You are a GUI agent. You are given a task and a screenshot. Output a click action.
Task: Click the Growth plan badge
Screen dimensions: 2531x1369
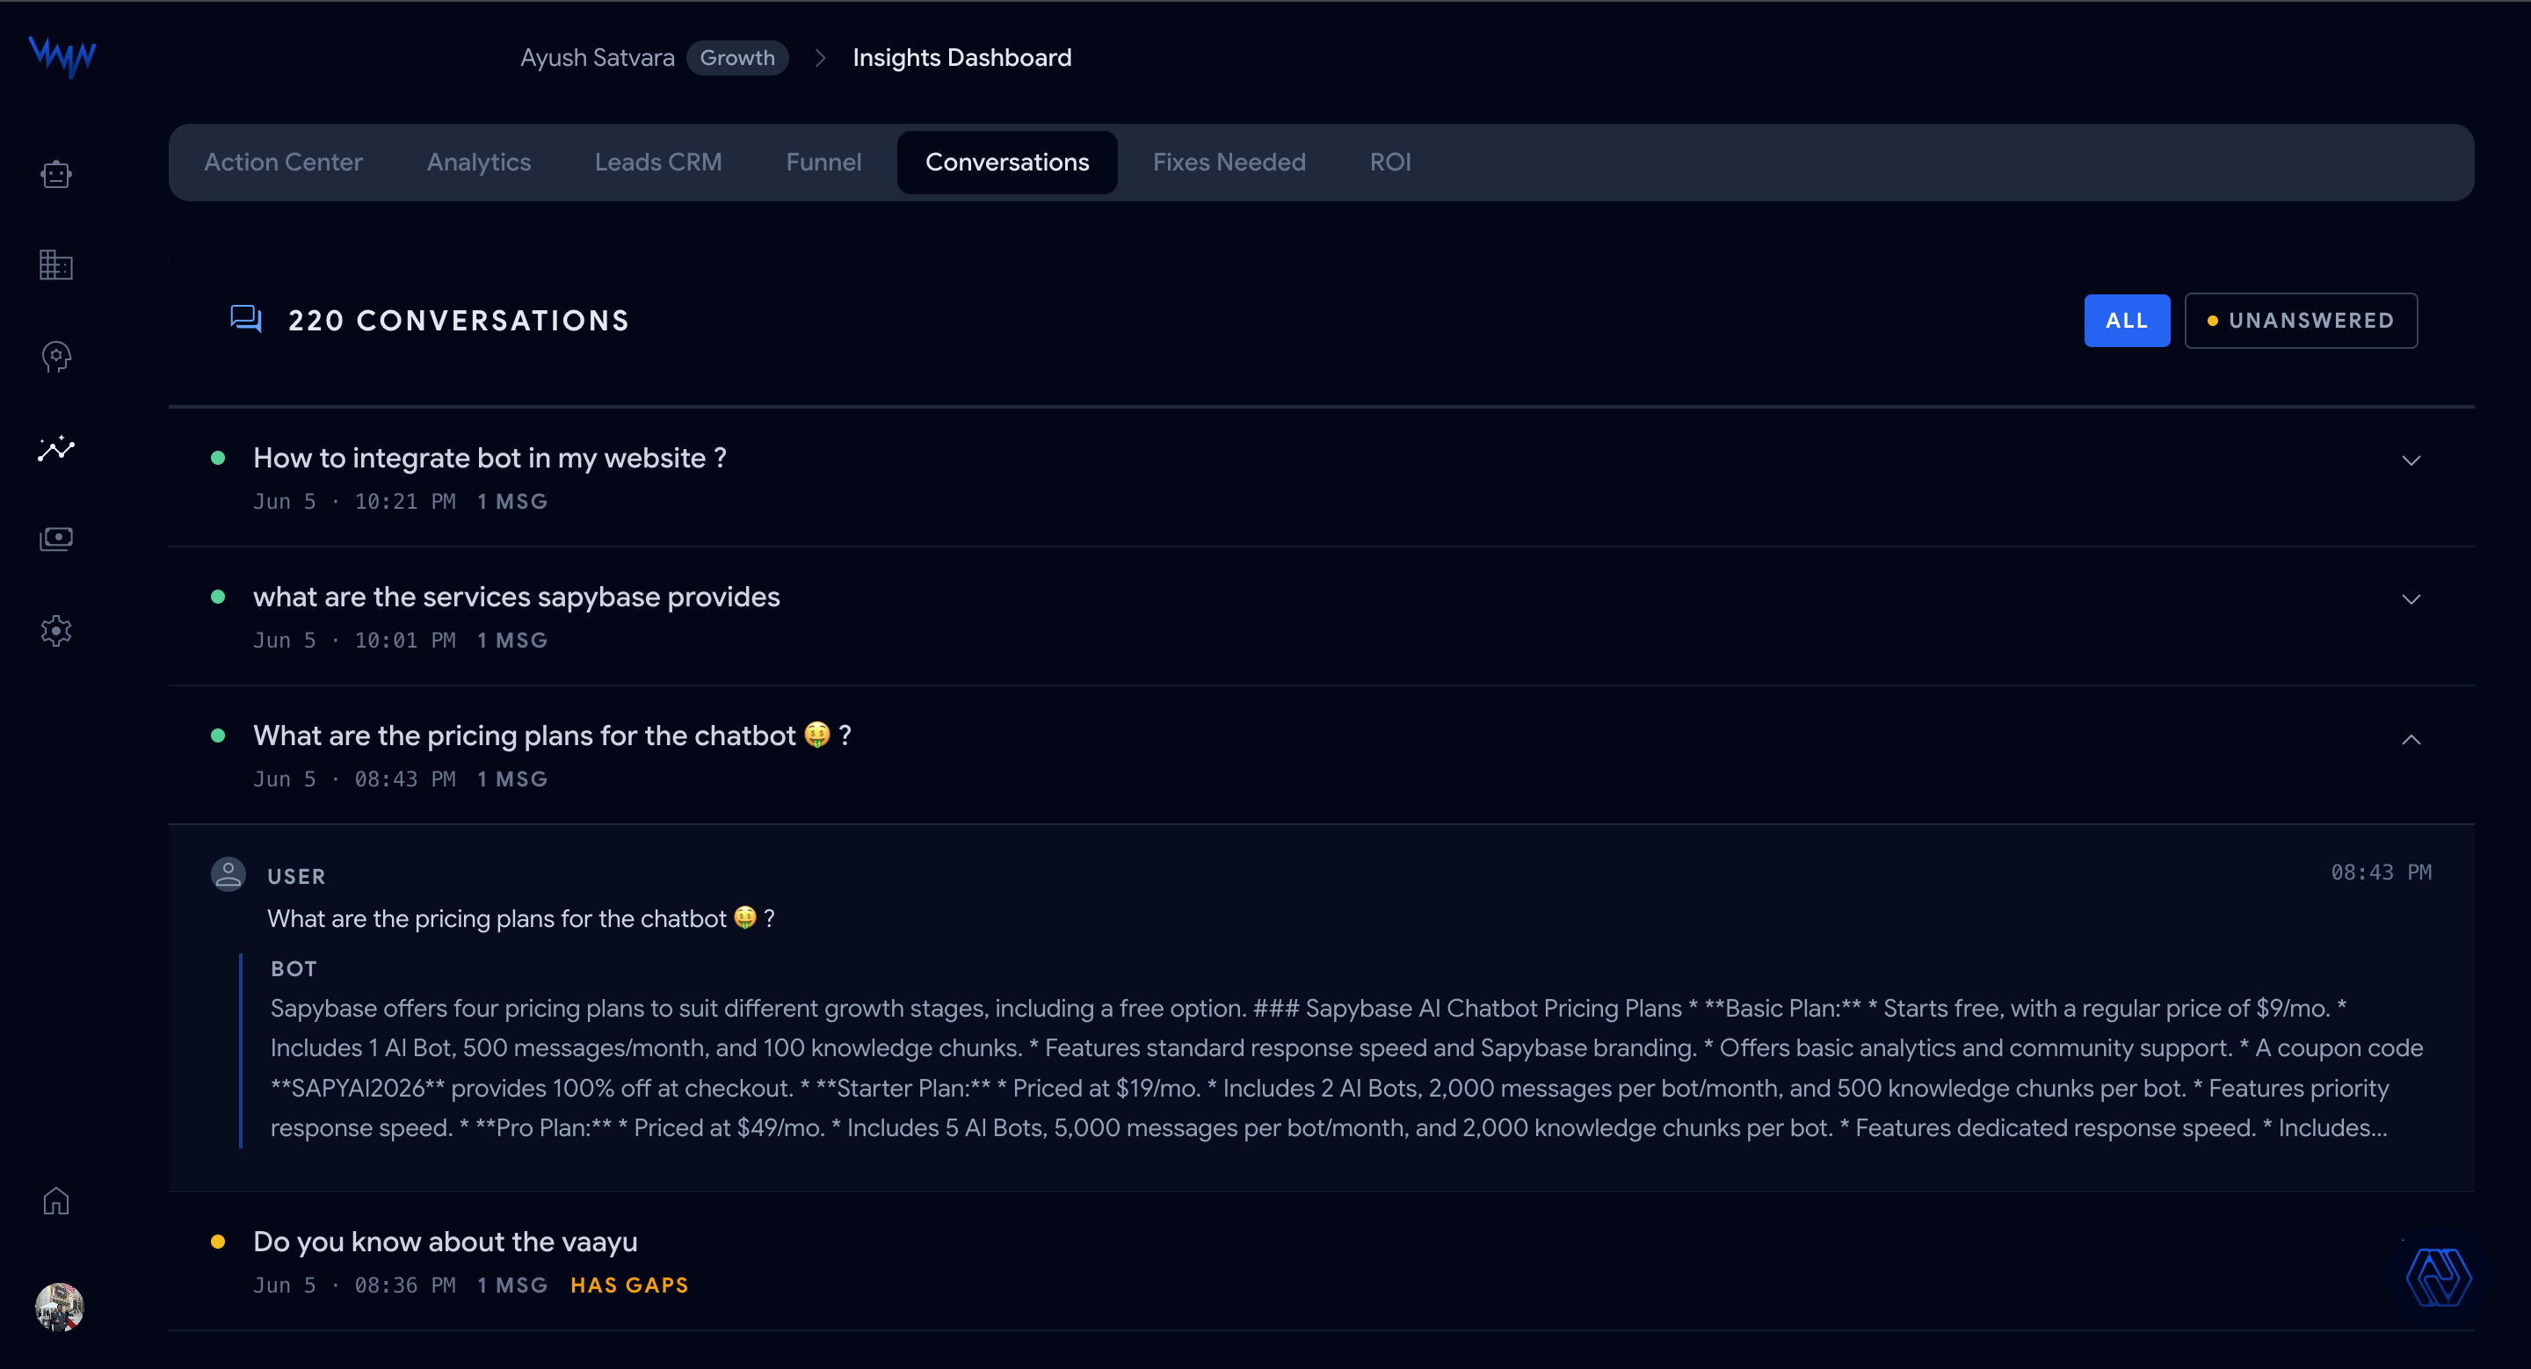click(x=737, y=58)
